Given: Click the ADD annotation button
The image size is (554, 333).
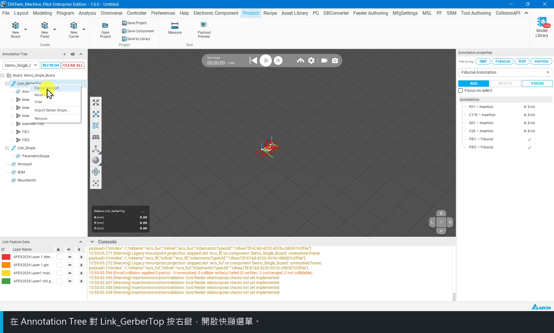Looking at the screenshot, I should pos(473,84).
